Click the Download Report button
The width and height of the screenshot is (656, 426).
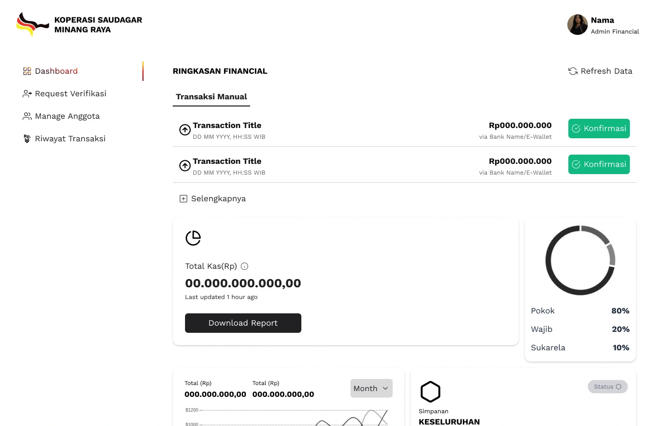(243, 323)
